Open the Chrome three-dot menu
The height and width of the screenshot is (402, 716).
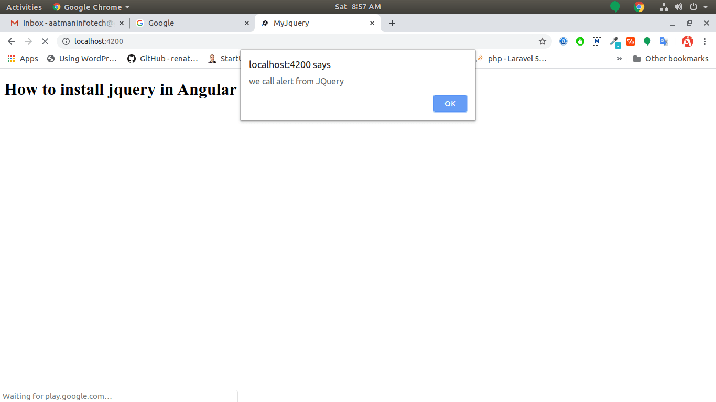(x=705, y=41)
